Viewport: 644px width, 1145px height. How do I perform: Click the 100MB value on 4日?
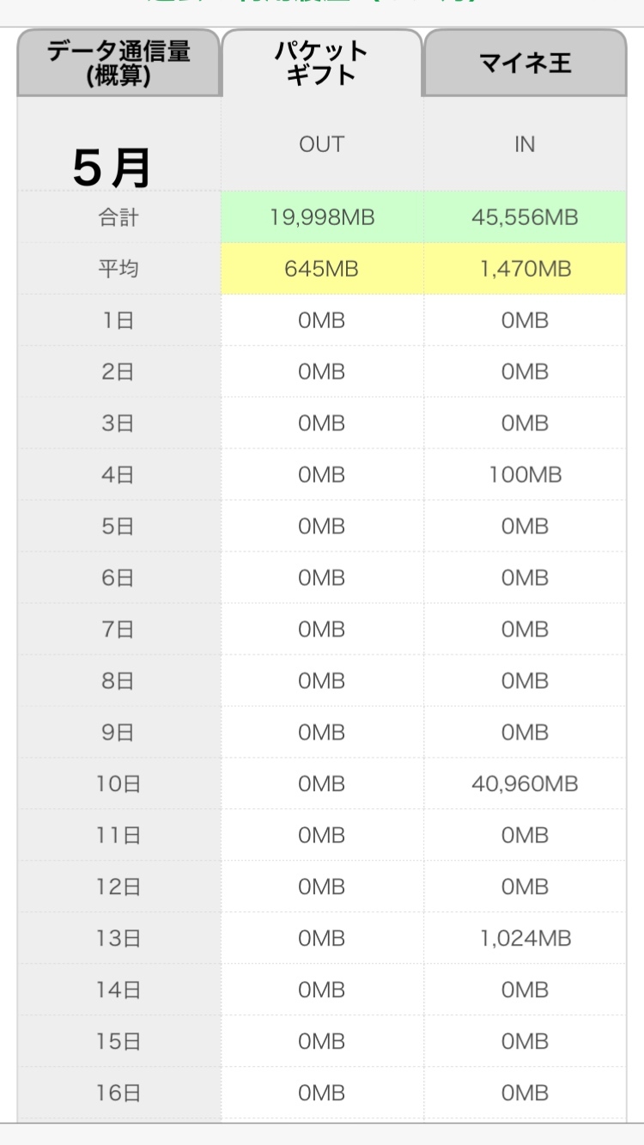(x=525, y=474)
